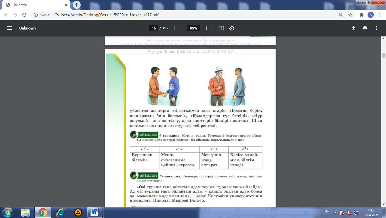
Task: Click the АЙТЫЛЫМ badge beside 7-тапсырма
Action: coord(144,176)
